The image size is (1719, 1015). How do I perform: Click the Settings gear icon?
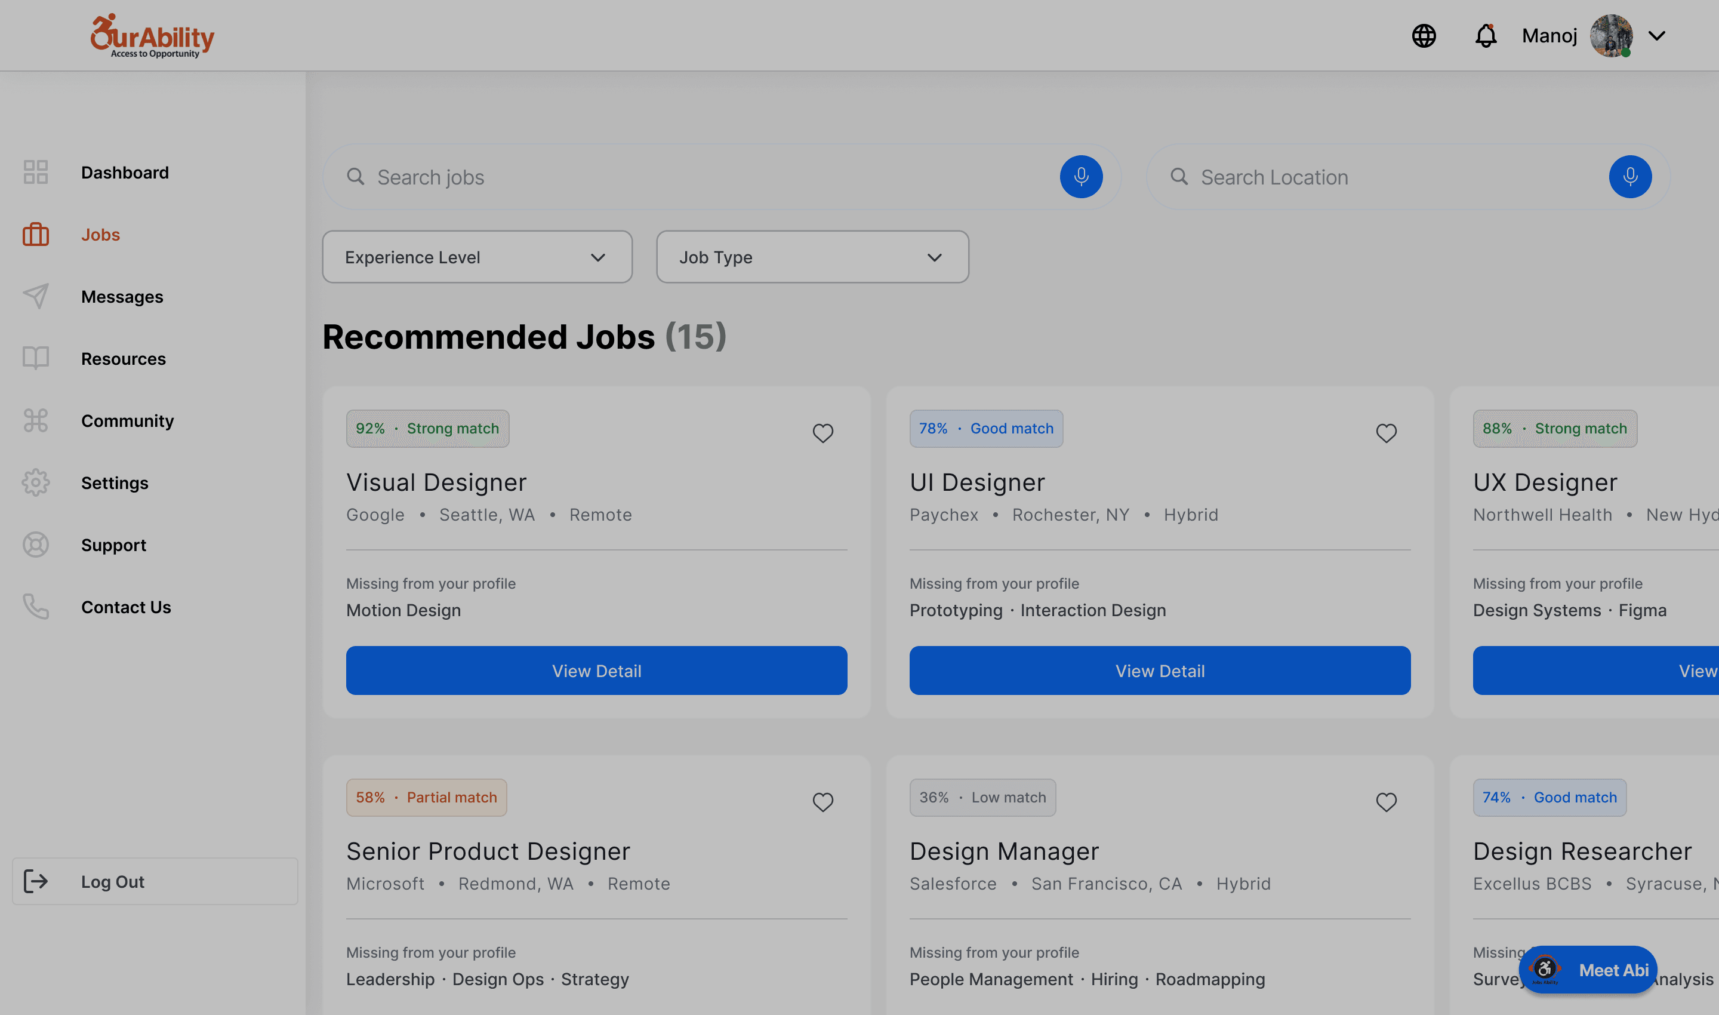coord(36,483)
